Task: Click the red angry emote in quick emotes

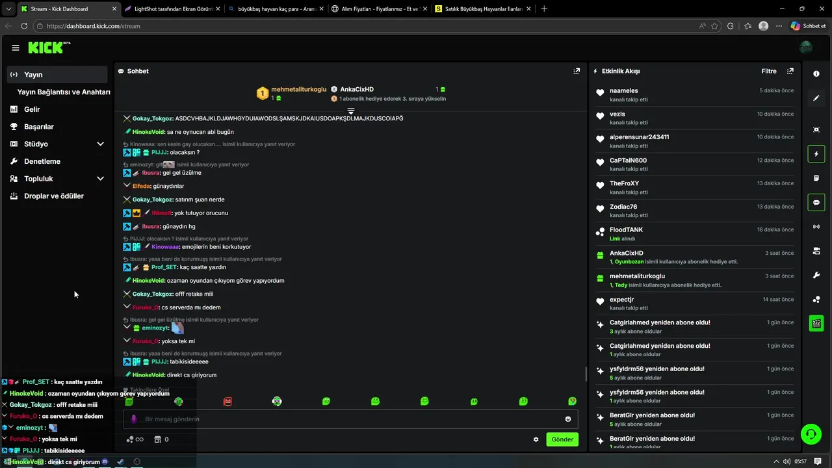Action: point(227,402)
